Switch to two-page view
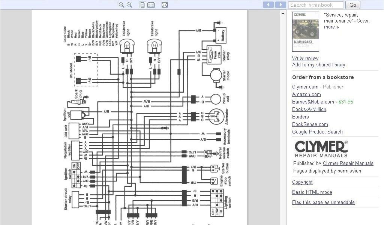The width and height of the screenshot is (384, 225). (x=151, y=5)
